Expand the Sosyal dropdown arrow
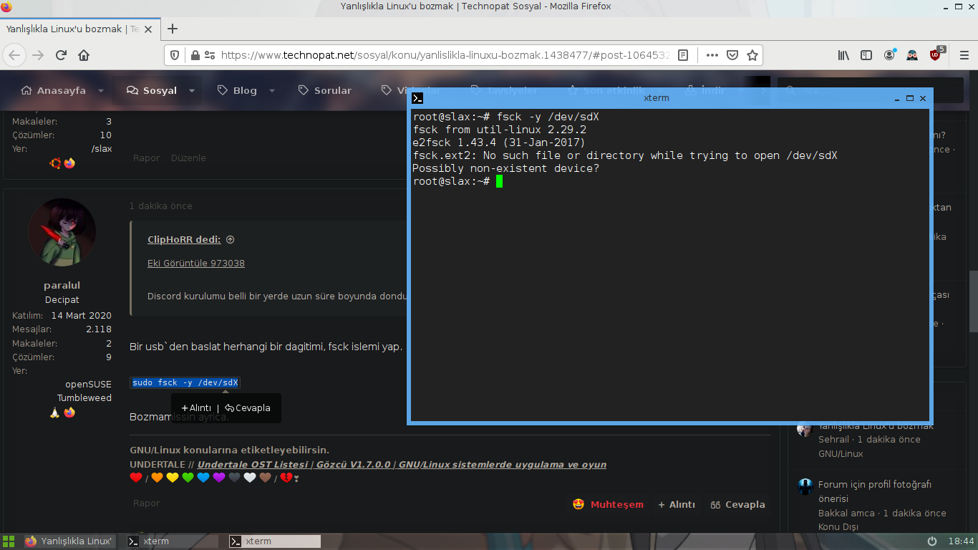Screen dimensions: 978x550 click(x=192, y=91)
